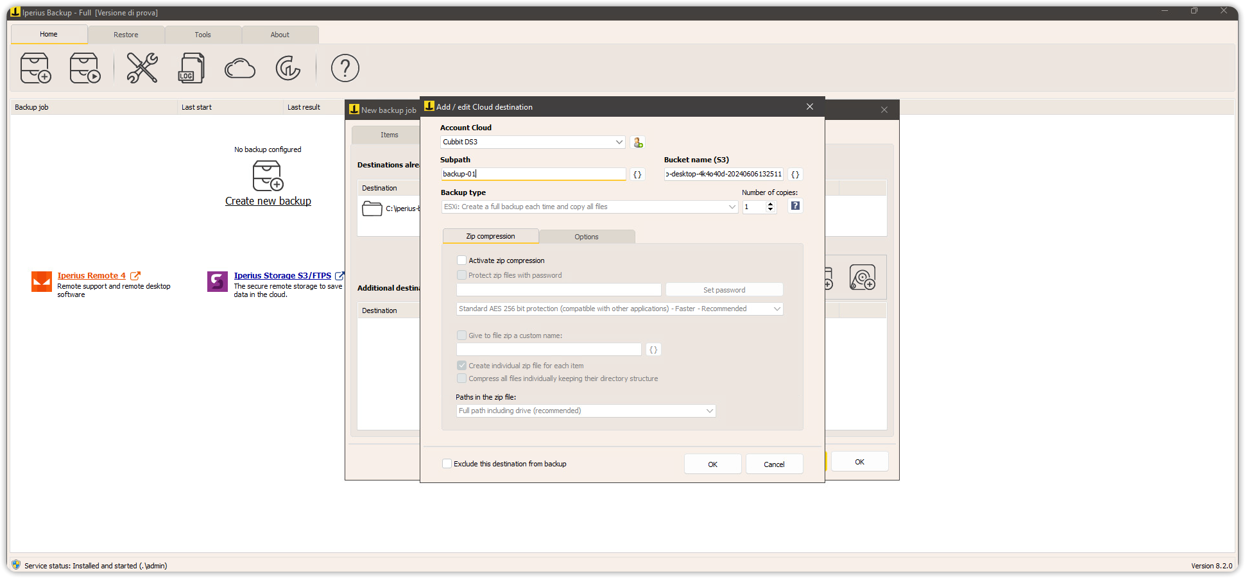Open the About tab
This screenshot has height=578, width=1245.
click(280, 35)
